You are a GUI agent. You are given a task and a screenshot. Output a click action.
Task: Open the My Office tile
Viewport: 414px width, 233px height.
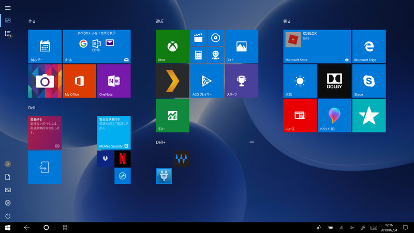pyautogui.click(x=80, y=81)
